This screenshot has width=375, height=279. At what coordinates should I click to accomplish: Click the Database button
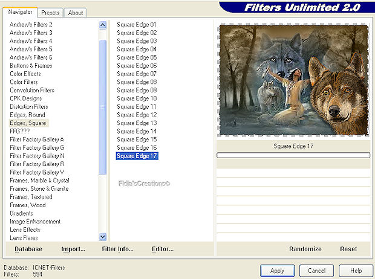coord(28,249)
